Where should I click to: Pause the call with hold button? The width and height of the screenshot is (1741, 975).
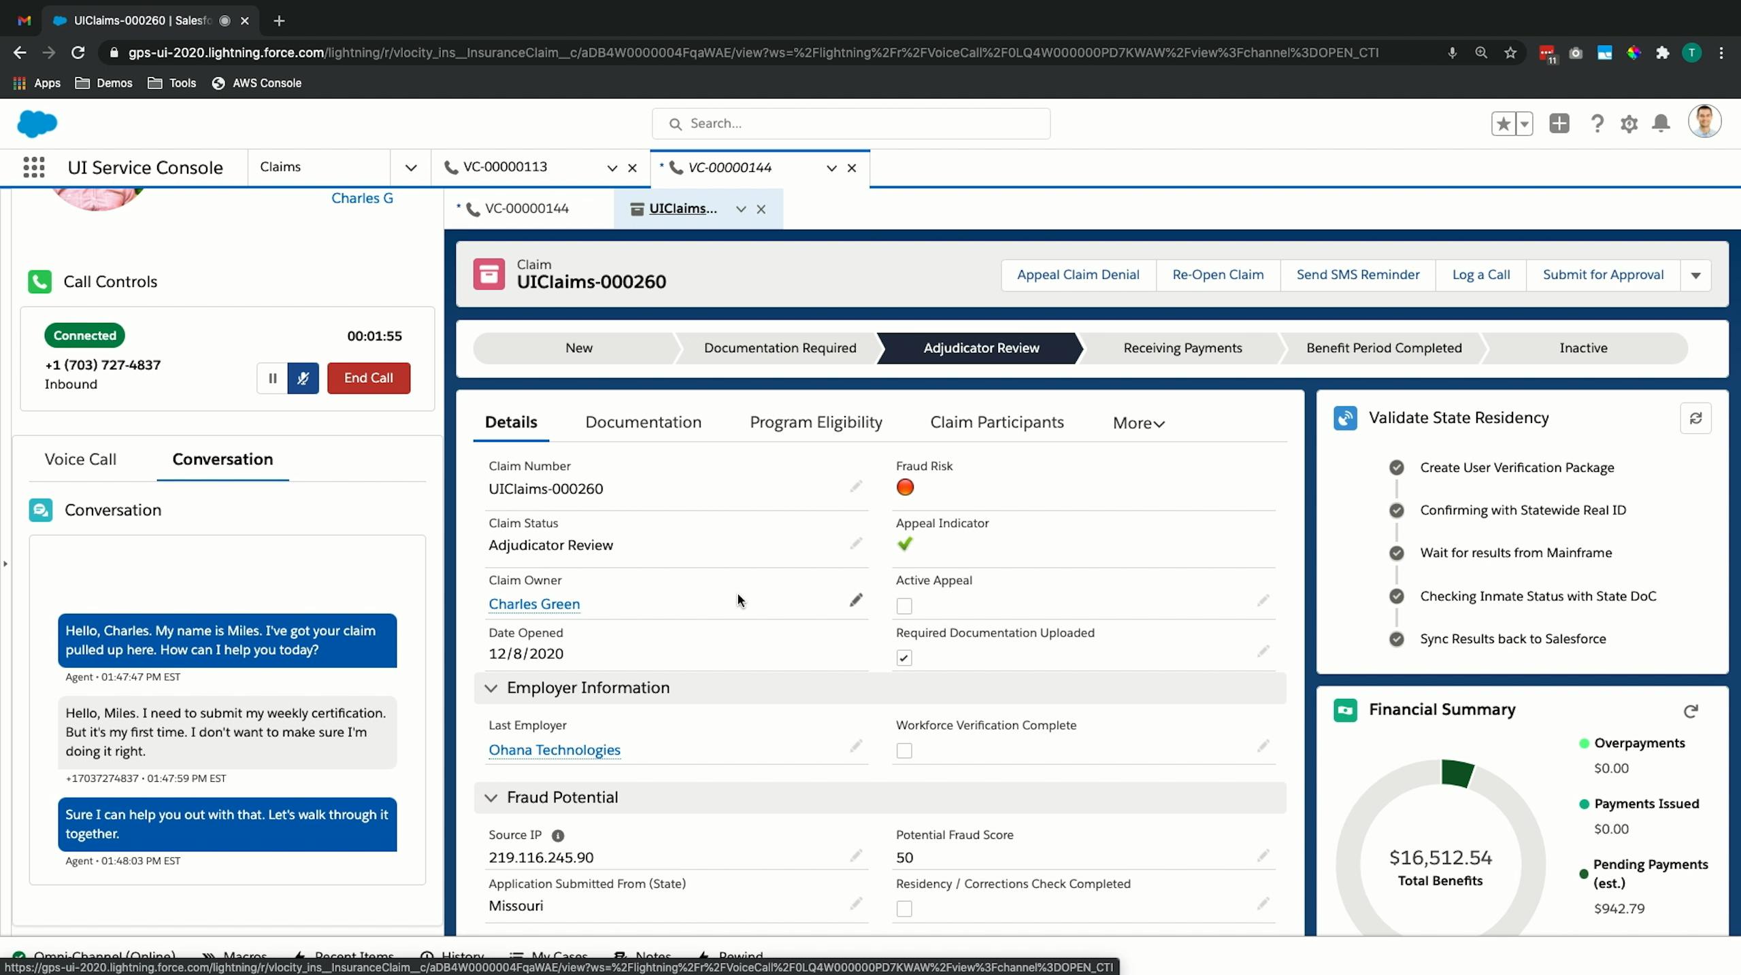(x=272, y=378)
